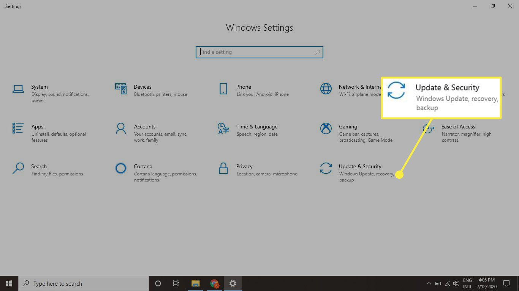Open Task View from the taskbar
Viewport: 519px width, 291px height.
[176, 283]
